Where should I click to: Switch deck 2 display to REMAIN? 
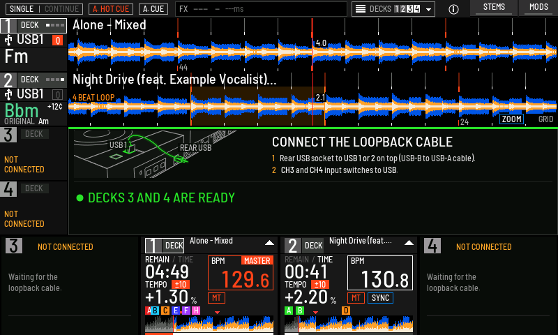tap(297, 260)
